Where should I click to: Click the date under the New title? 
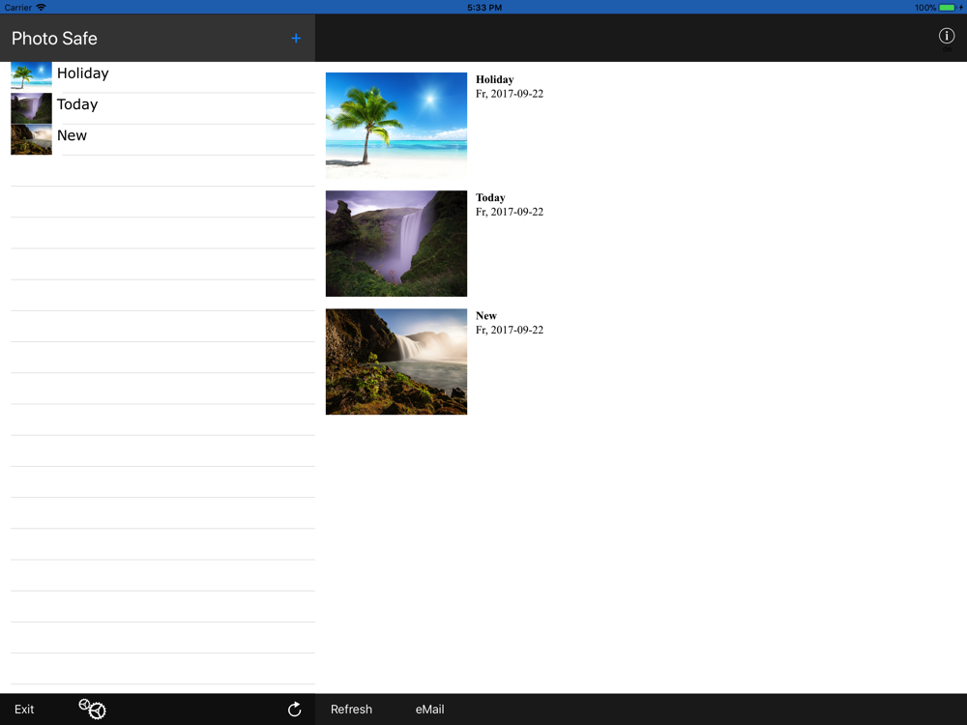(x=510, y=330)
